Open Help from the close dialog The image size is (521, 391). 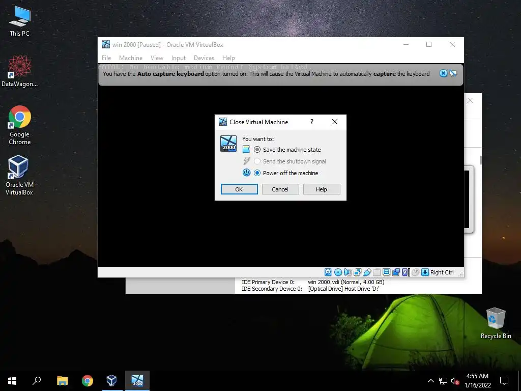pyautogui.click(x=322, y=189)
